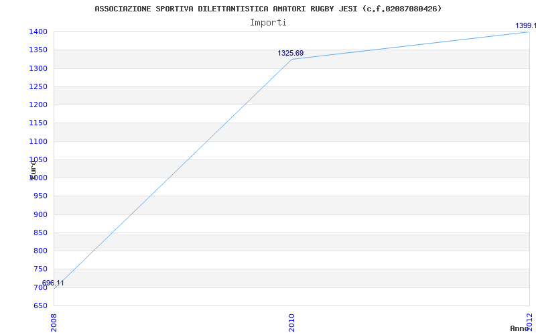Click the 800 y-axis tick label
536x335 pixels.
pos(40,251)
